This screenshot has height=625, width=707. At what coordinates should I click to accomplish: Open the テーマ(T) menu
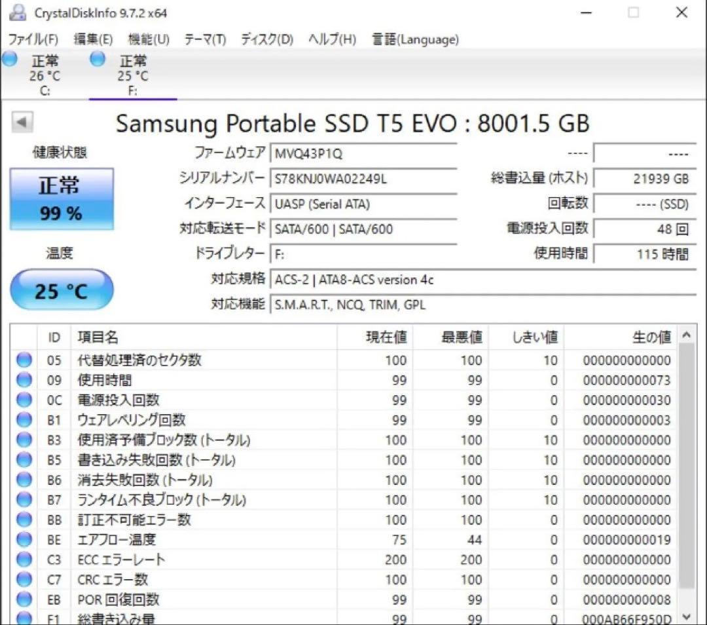pos(205,39)
